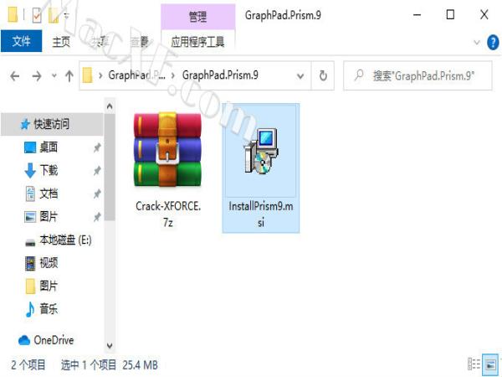Go up one folder level
Viewport: 502px width, 377px height.
click(x=69, y=76)
